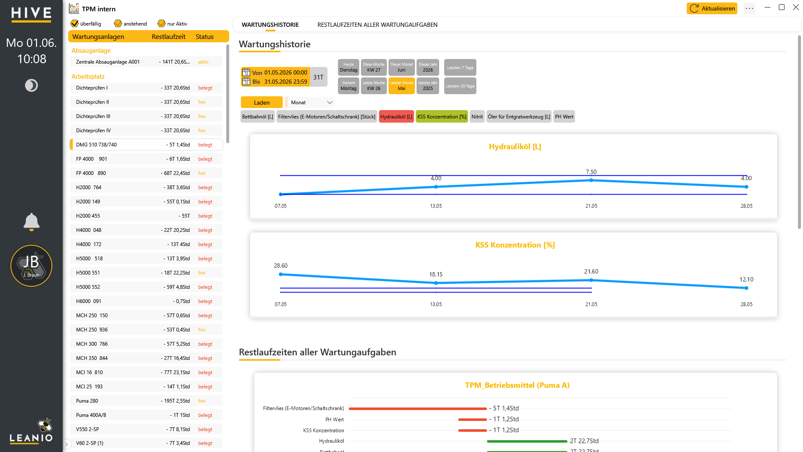Click the Filtervlies red remaining-time bar

(418, 408)
